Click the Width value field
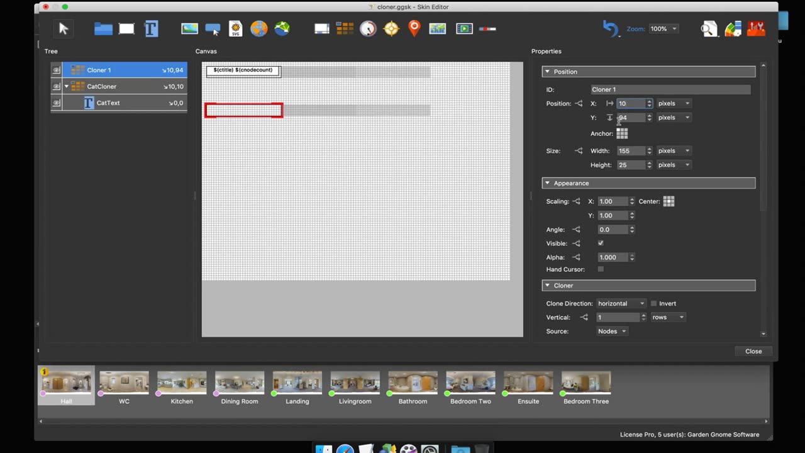Viewport: 805px width, 453px height. point(631,151)
